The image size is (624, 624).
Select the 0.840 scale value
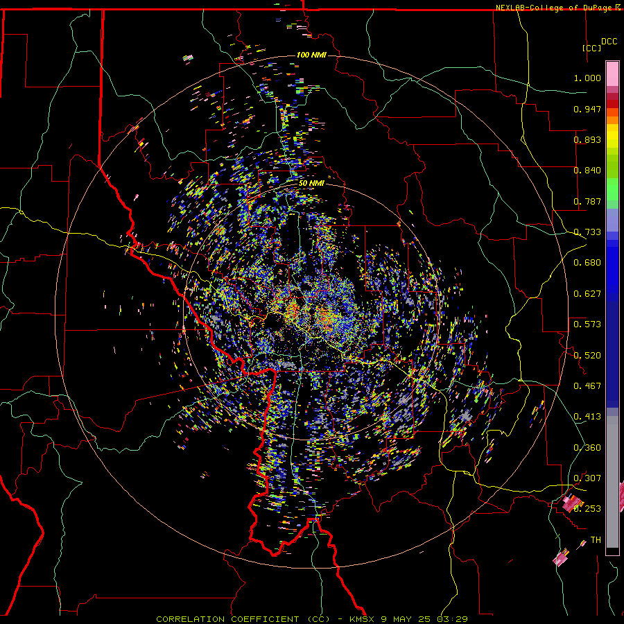(587, 171)
